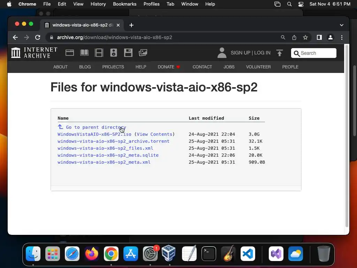This screenshot has width=357, height=268.
Task: Open the Software (floppy disk) section icon
Action: (x=128, y=53)
